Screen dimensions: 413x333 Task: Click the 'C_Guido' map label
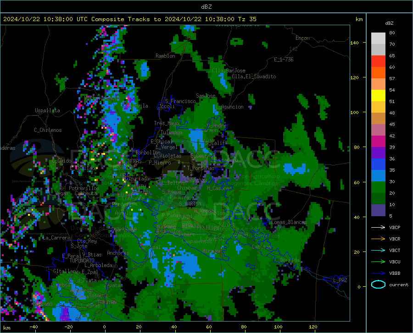click(61, 161)
